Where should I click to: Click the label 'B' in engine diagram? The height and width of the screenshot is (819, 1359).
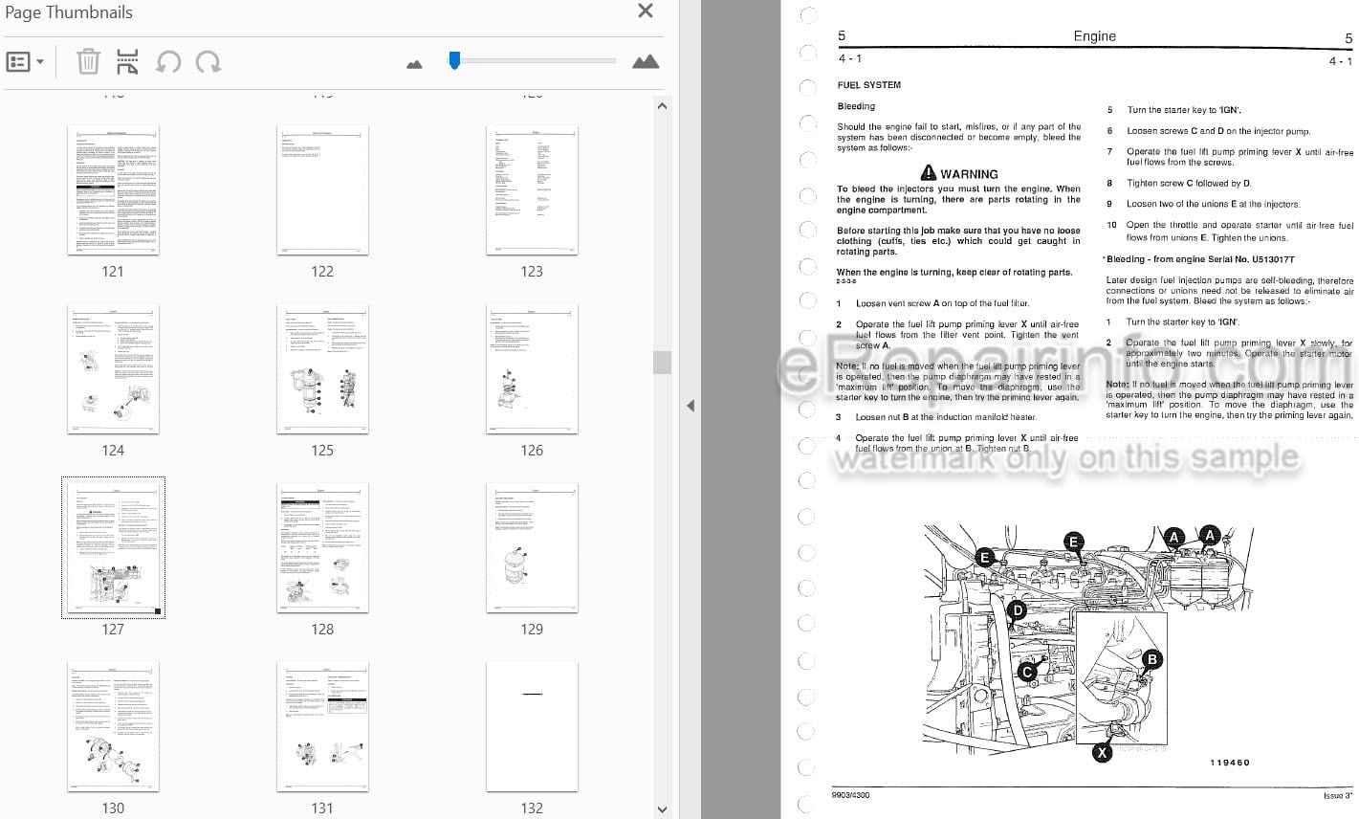tap(1152, 659)
